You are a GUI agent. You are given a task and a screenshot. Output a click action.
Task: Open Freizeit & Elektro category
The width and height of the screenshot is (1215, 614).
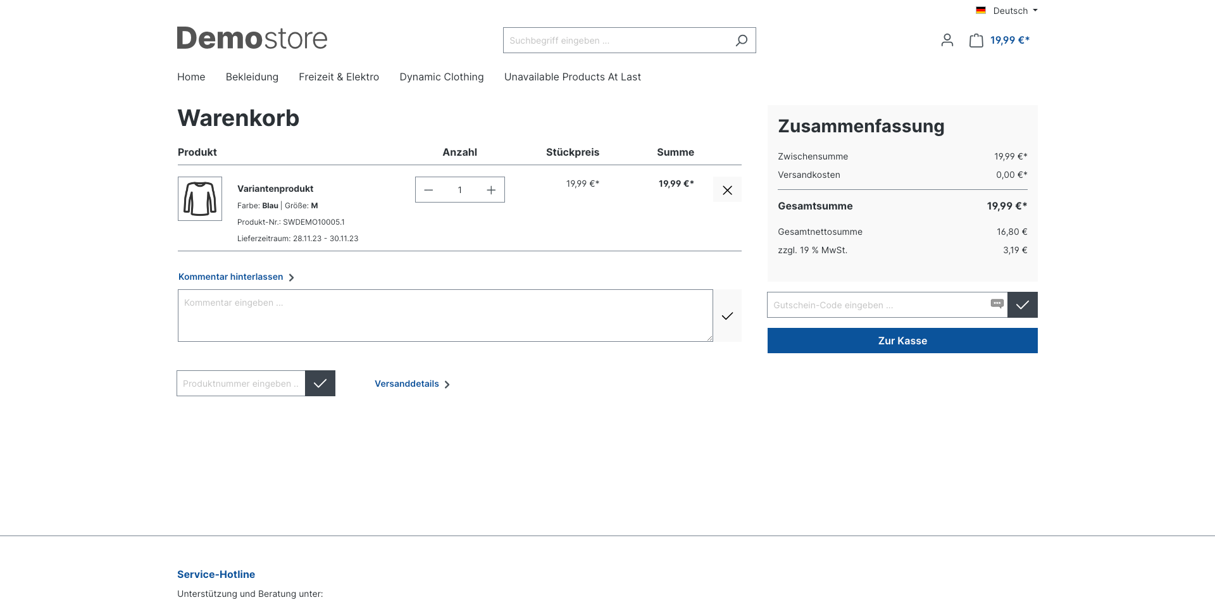click(x=339, y=77)
